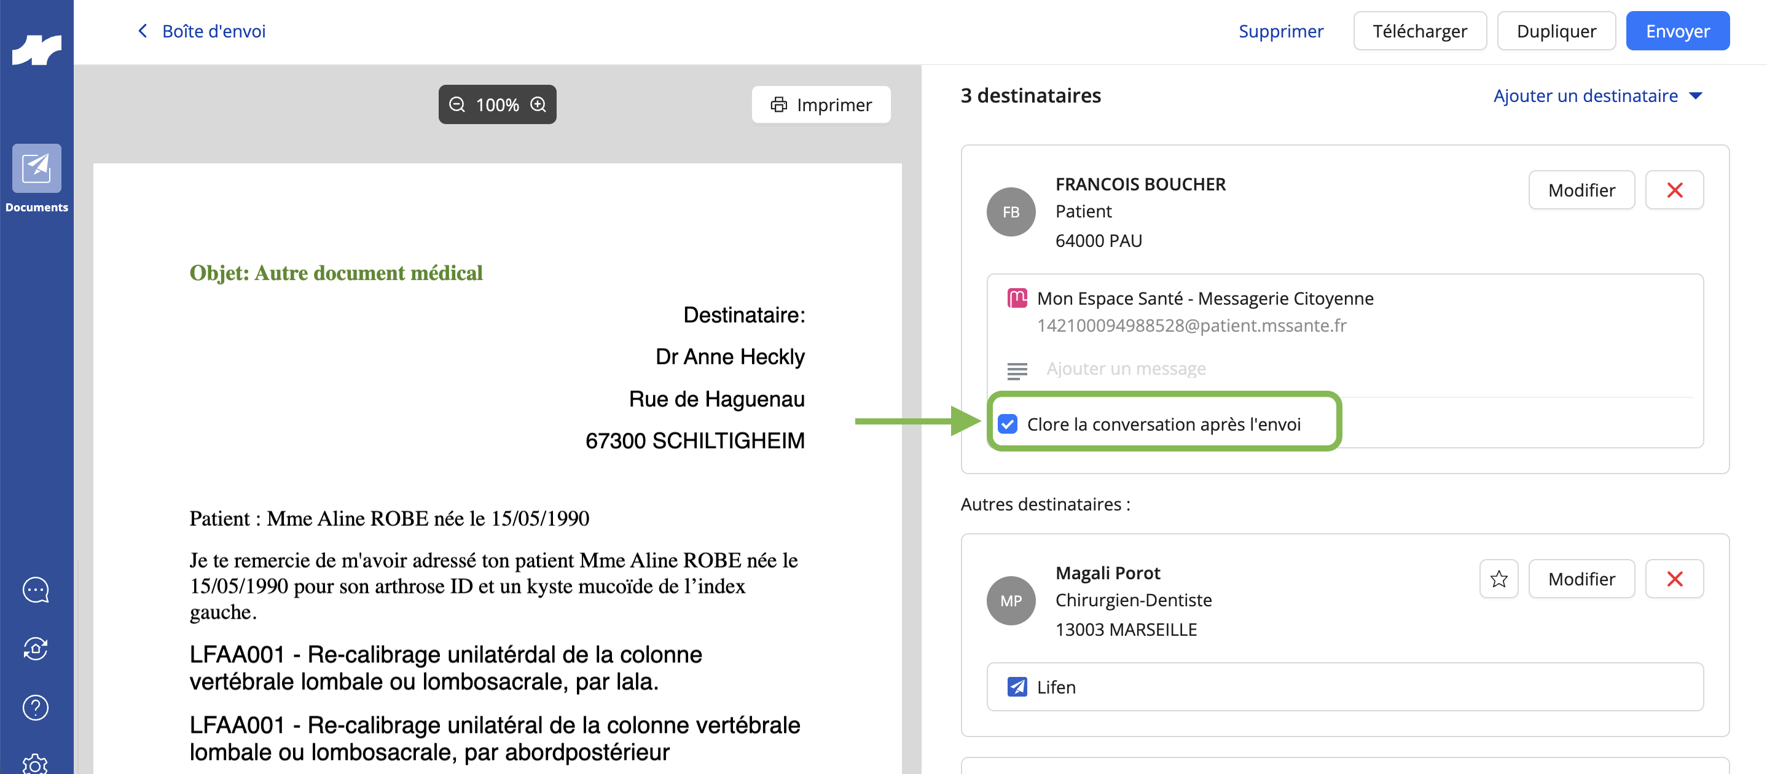
Task: Remove recipient Francois Boucher with red X
Action: pyautogui.click(x=1674, y=190)
